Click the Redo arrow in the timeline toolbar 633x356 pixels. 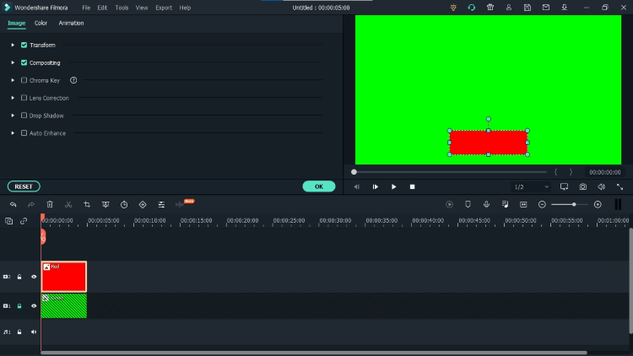(x=31, y=205)
